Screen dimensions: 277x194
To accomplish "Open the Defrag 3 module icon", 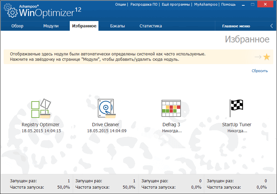I will [x=171, y=108].
